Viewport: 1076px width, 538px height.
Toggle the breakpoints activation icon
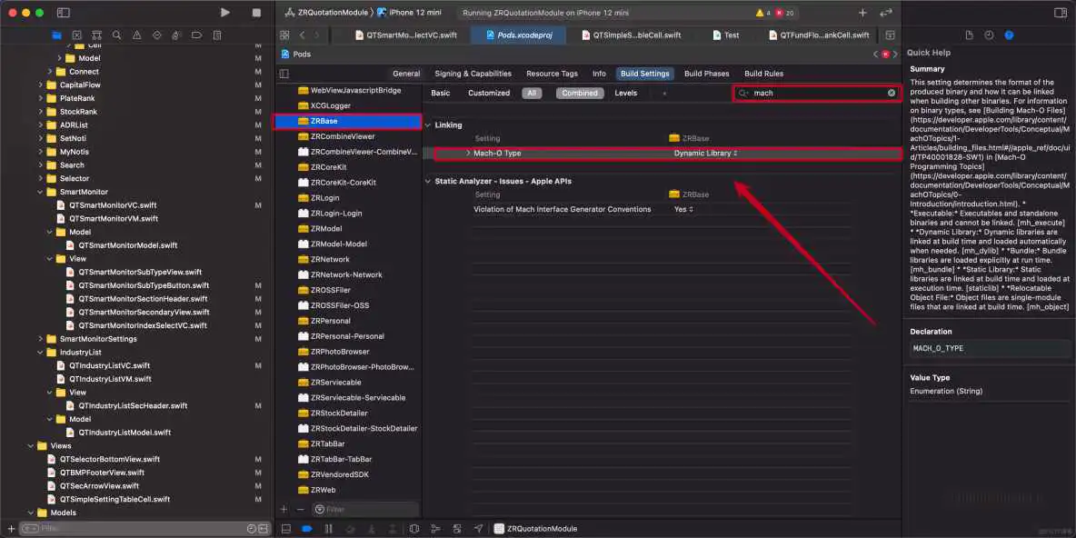pyautogui.click(x=307, y=529)
